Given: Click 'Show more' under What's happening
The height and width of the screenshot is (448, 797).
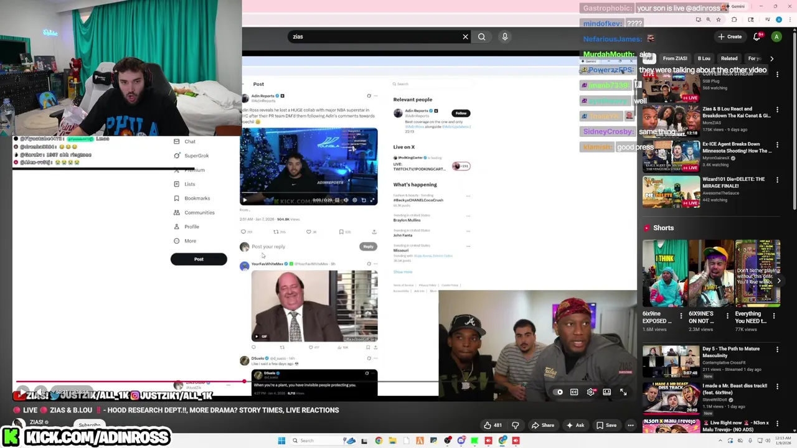Looking at the screenshot, I should [x=403, y=272].
